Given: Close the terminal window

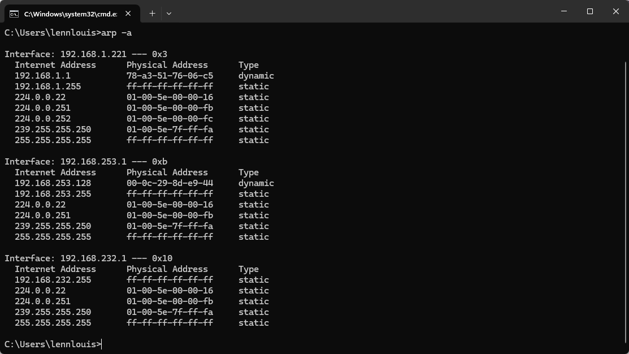Looking at the screenshot, I should pos(616,11).
